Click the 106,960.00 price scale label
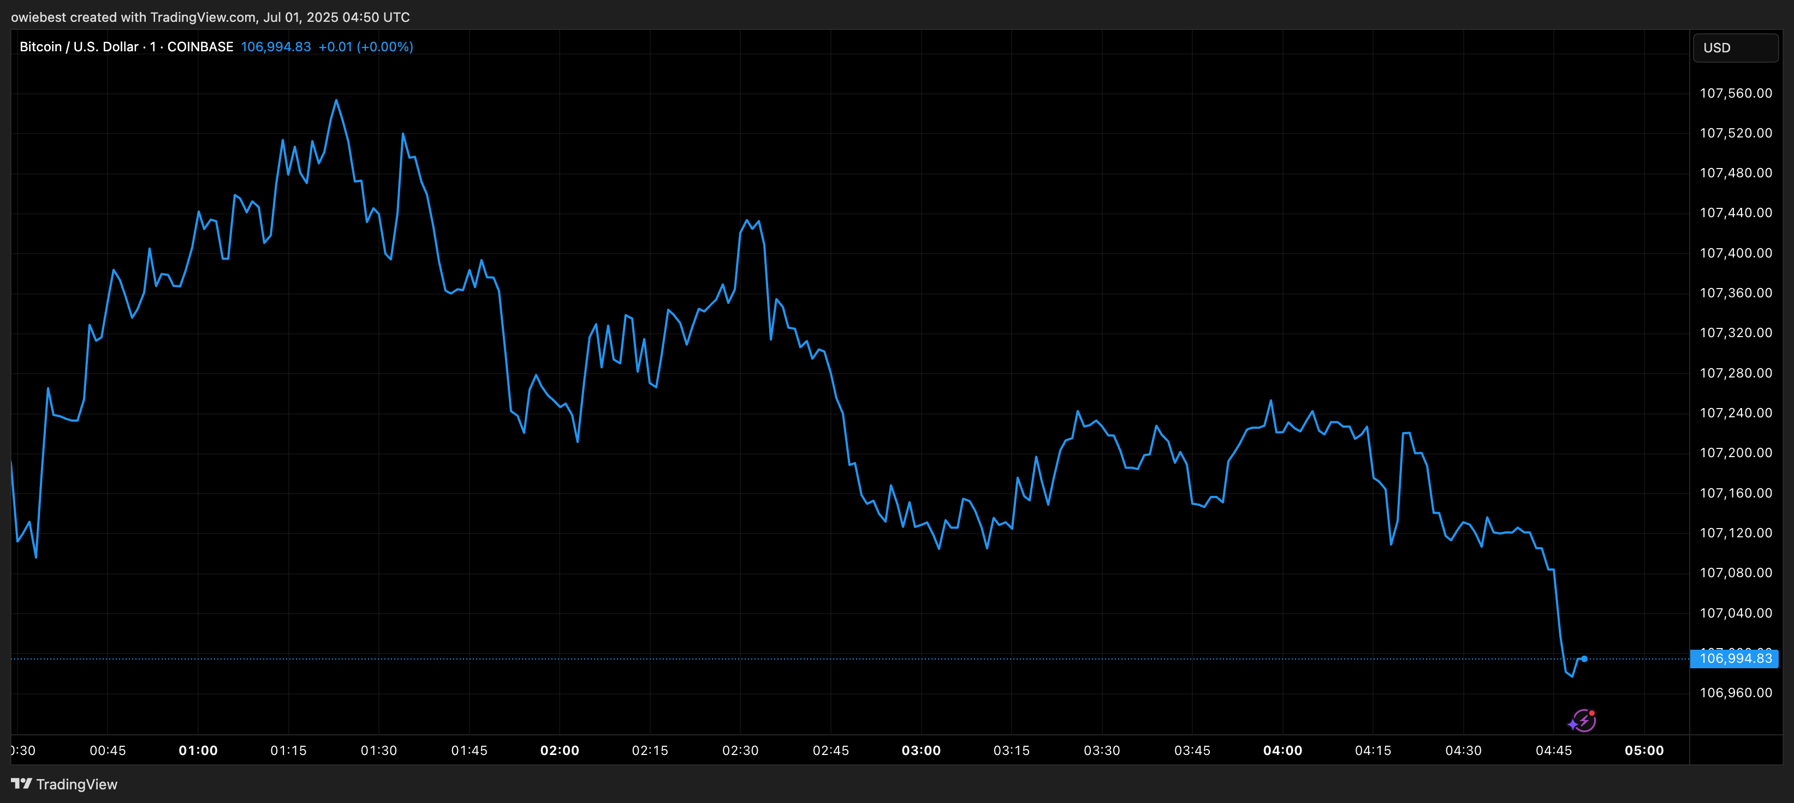 (1736, 692)
